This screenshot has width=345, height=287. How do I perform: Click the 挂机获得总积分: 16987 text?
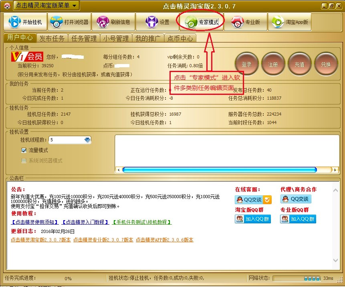click(x=156, y=114)
